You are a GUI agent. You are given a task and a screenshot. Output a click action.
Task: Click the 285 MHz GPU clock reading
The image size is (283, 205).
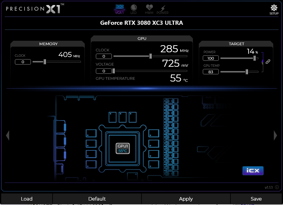pos(174,49)
